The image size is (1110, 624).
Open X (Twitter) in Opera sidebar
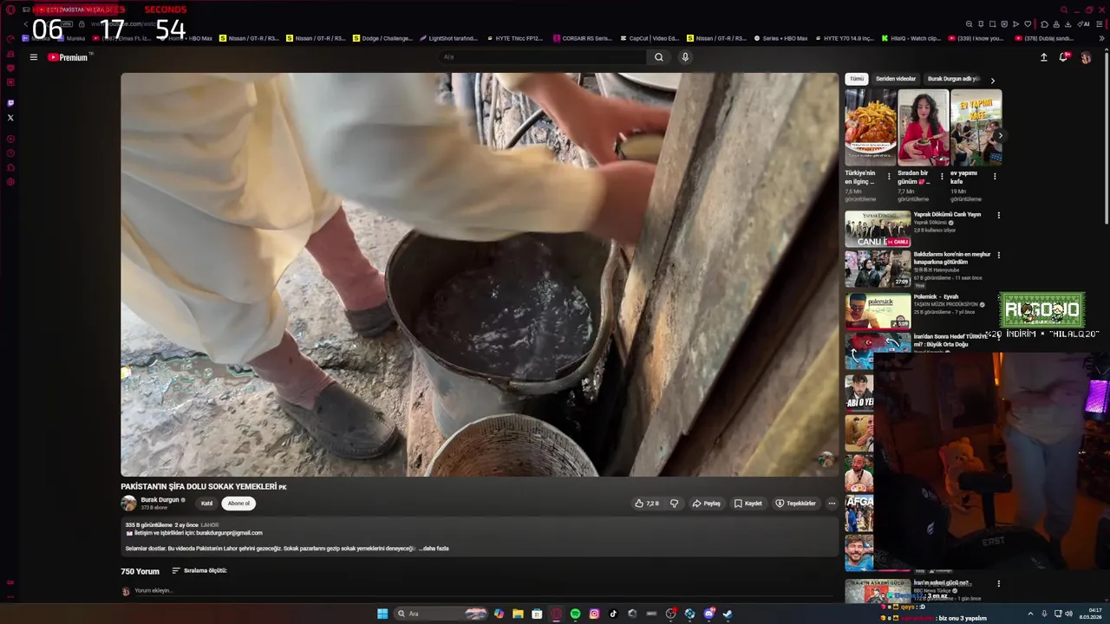click(10, 117)
